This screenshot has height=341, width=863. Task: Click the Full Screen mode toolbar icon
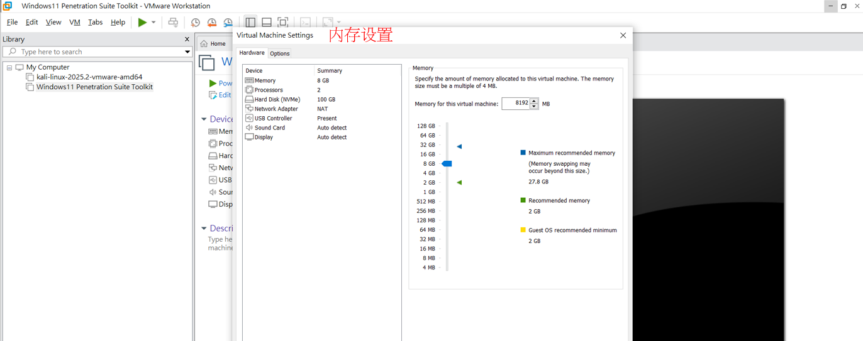coord(283,23)
